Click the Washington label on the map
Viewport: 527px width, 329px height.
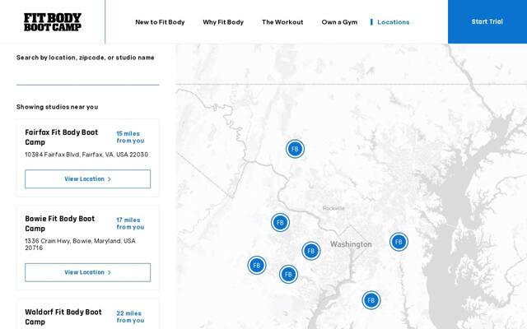351,244
